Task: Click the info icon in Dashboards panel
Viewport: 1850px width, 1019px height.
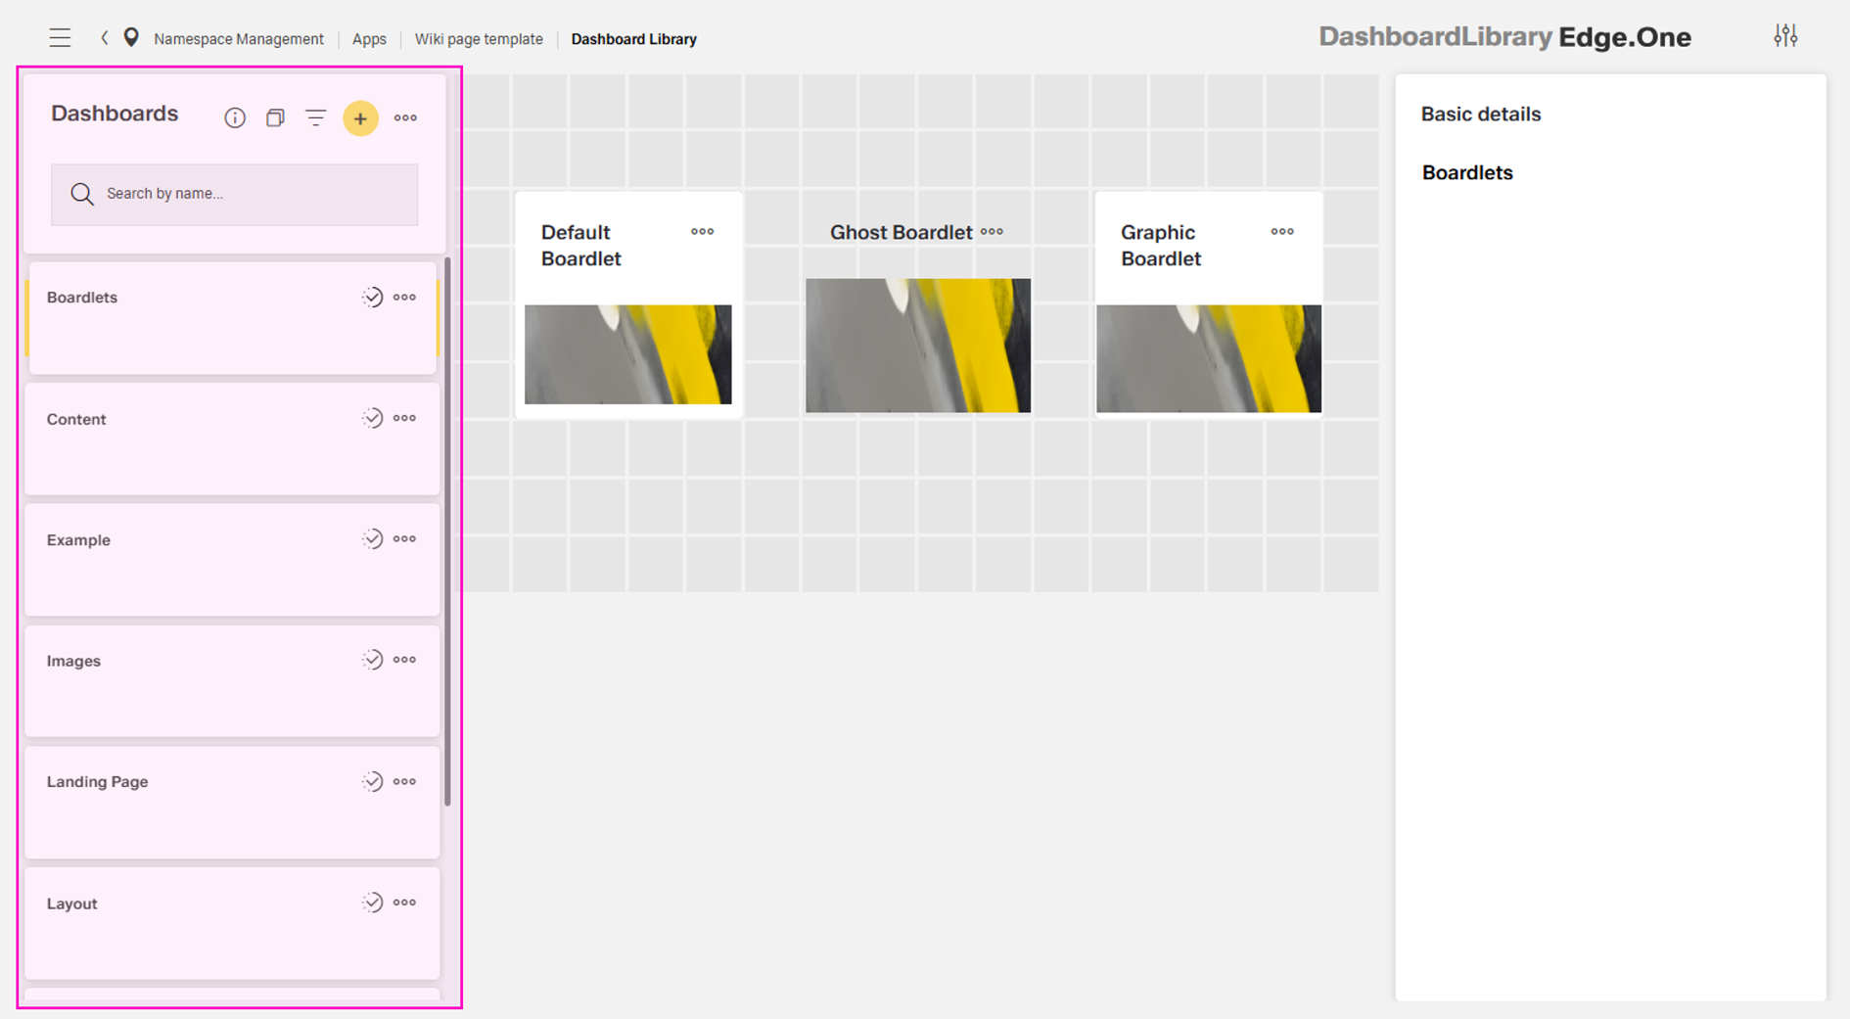Action: [x=235, y=117]
